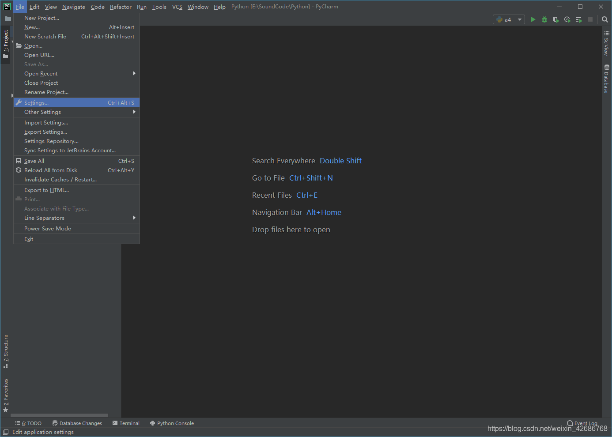Click the Stop square icon

[x=590, y=19]
